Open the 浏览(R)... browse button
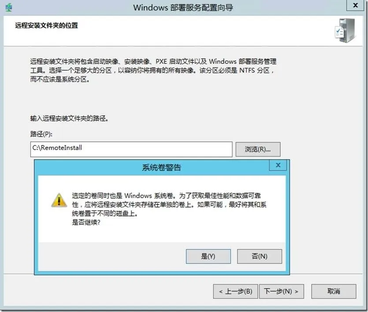 258,149
